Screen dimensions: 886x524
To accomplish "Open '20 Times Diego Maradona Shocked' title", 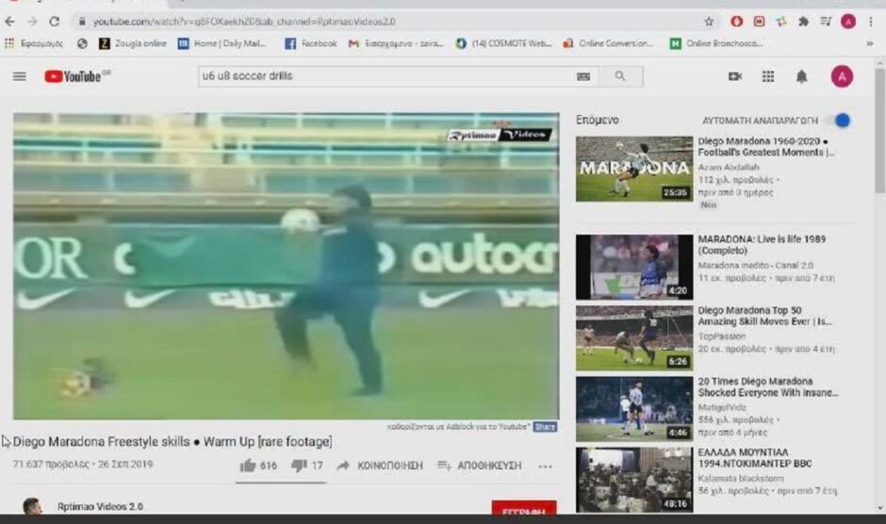I will [x=768, y=387].
